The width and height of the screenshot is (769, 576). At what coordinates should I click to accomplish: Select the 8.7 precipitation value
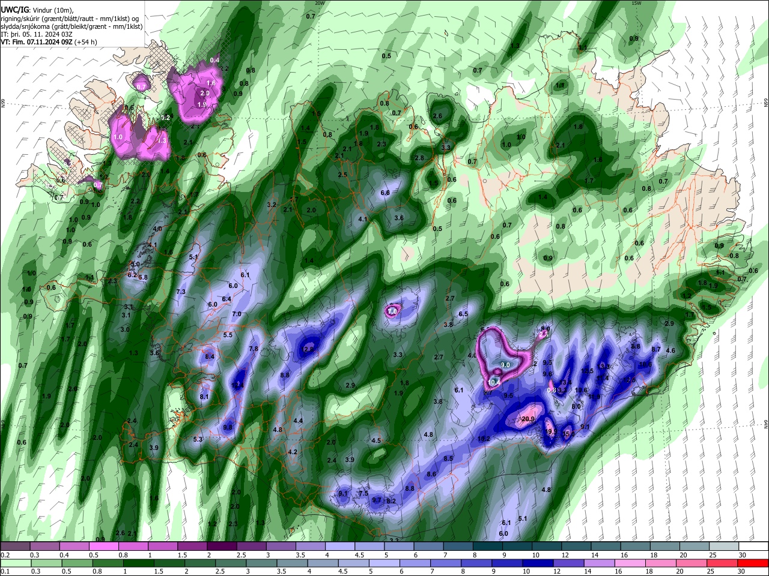[656, 349]
